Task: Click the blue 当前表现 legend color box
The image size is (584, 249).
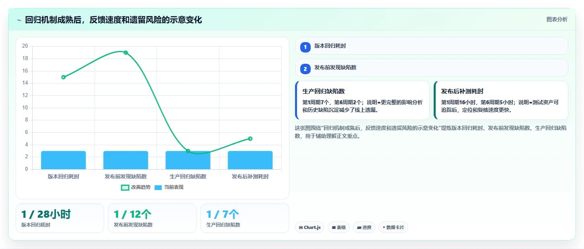Action: (x=158, y=187)
